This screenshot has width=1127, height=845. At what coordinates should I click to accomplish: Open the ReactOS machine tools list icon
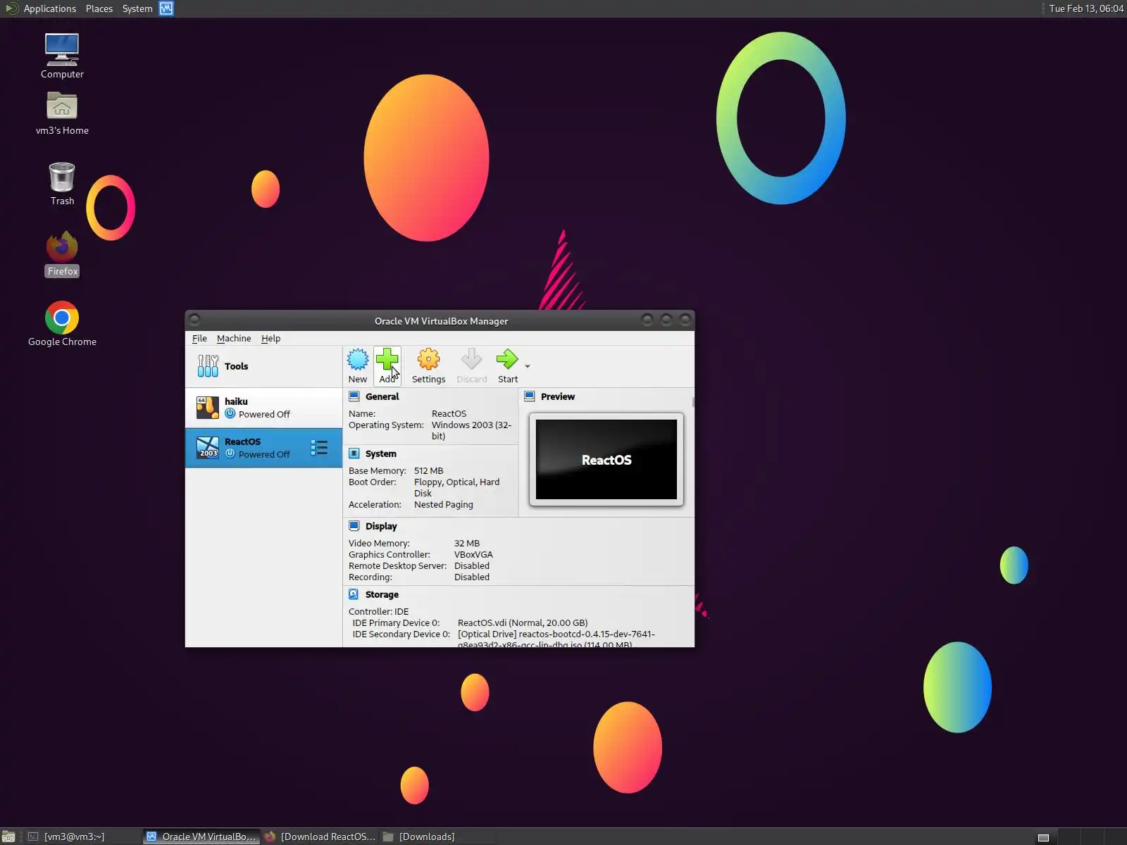[x=319, y=448]
